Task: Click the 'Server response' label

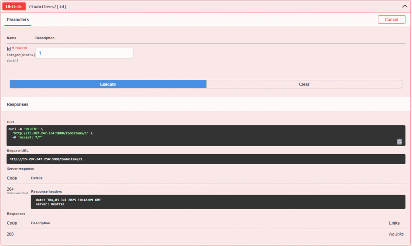Action: coord(21,169)
